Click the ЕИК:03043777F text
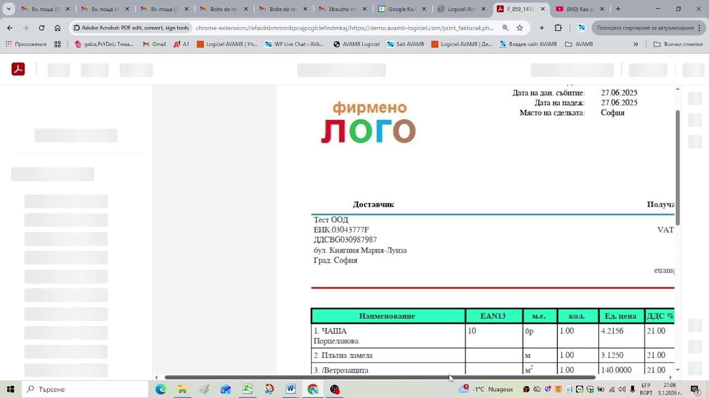 (341, 230)
